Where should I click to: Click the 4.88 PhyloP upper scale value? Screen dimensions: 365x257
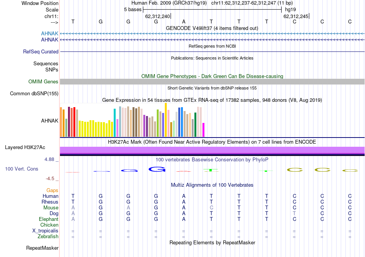49,159
